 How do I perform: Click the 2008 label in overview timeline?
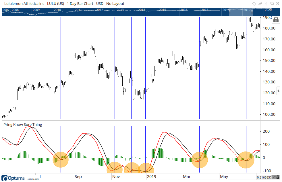15,10
